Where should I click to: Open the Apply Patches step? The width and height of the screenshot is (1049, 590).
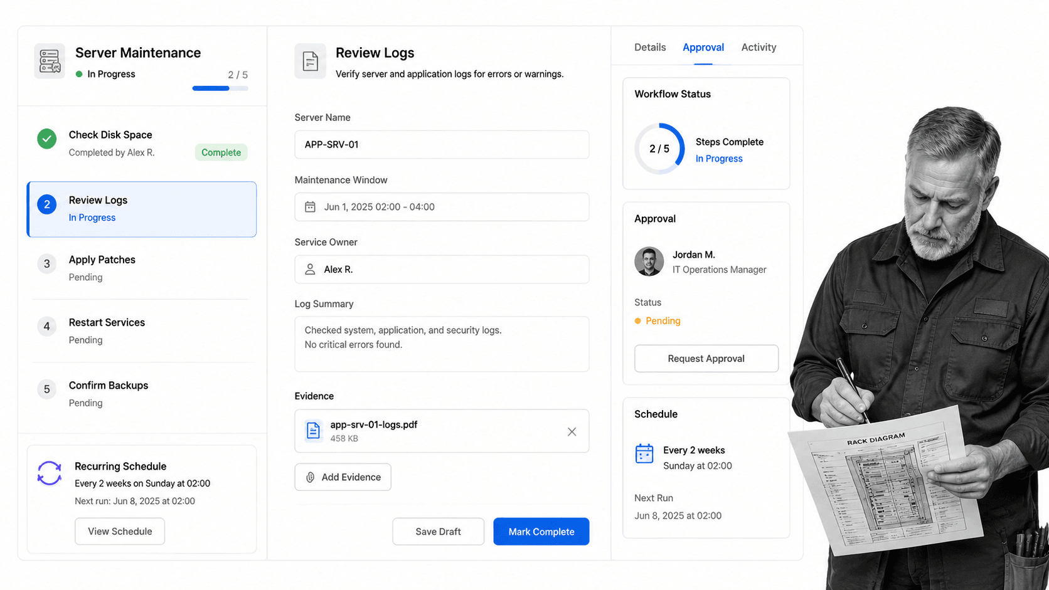pos(142,268)
